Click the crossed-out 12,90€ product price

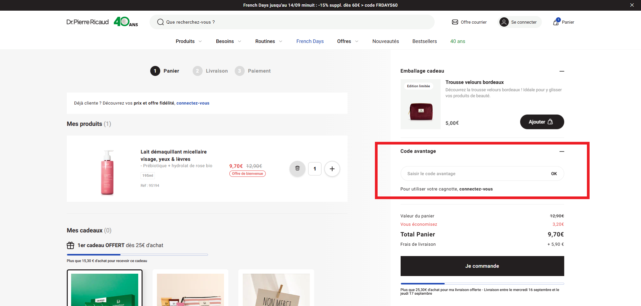point(254,166)
